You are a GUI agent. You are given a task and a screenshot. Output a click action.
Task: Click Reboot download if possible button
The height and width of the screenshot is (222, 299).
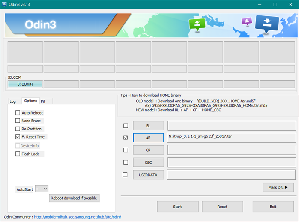(x=74, y=198)
